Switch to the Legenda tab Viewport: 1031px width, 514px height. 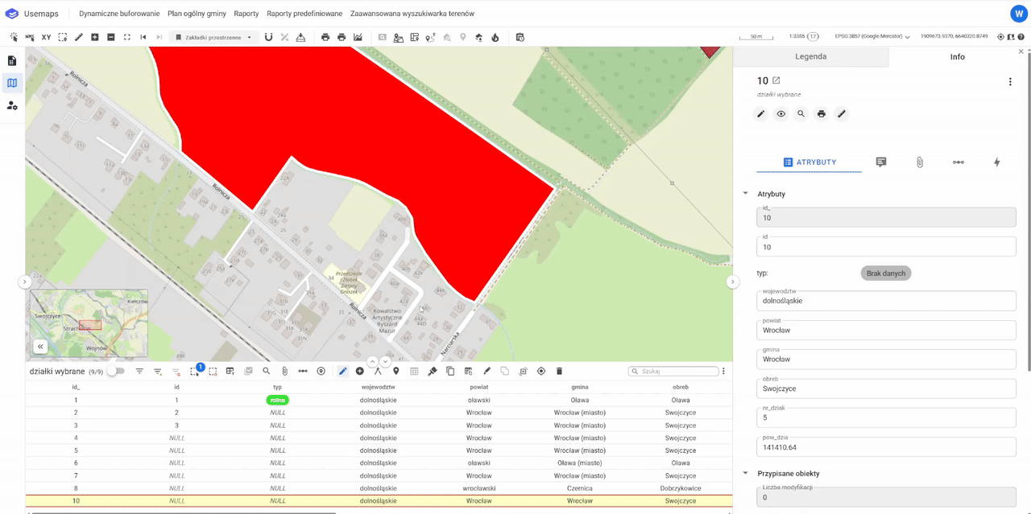810,57
